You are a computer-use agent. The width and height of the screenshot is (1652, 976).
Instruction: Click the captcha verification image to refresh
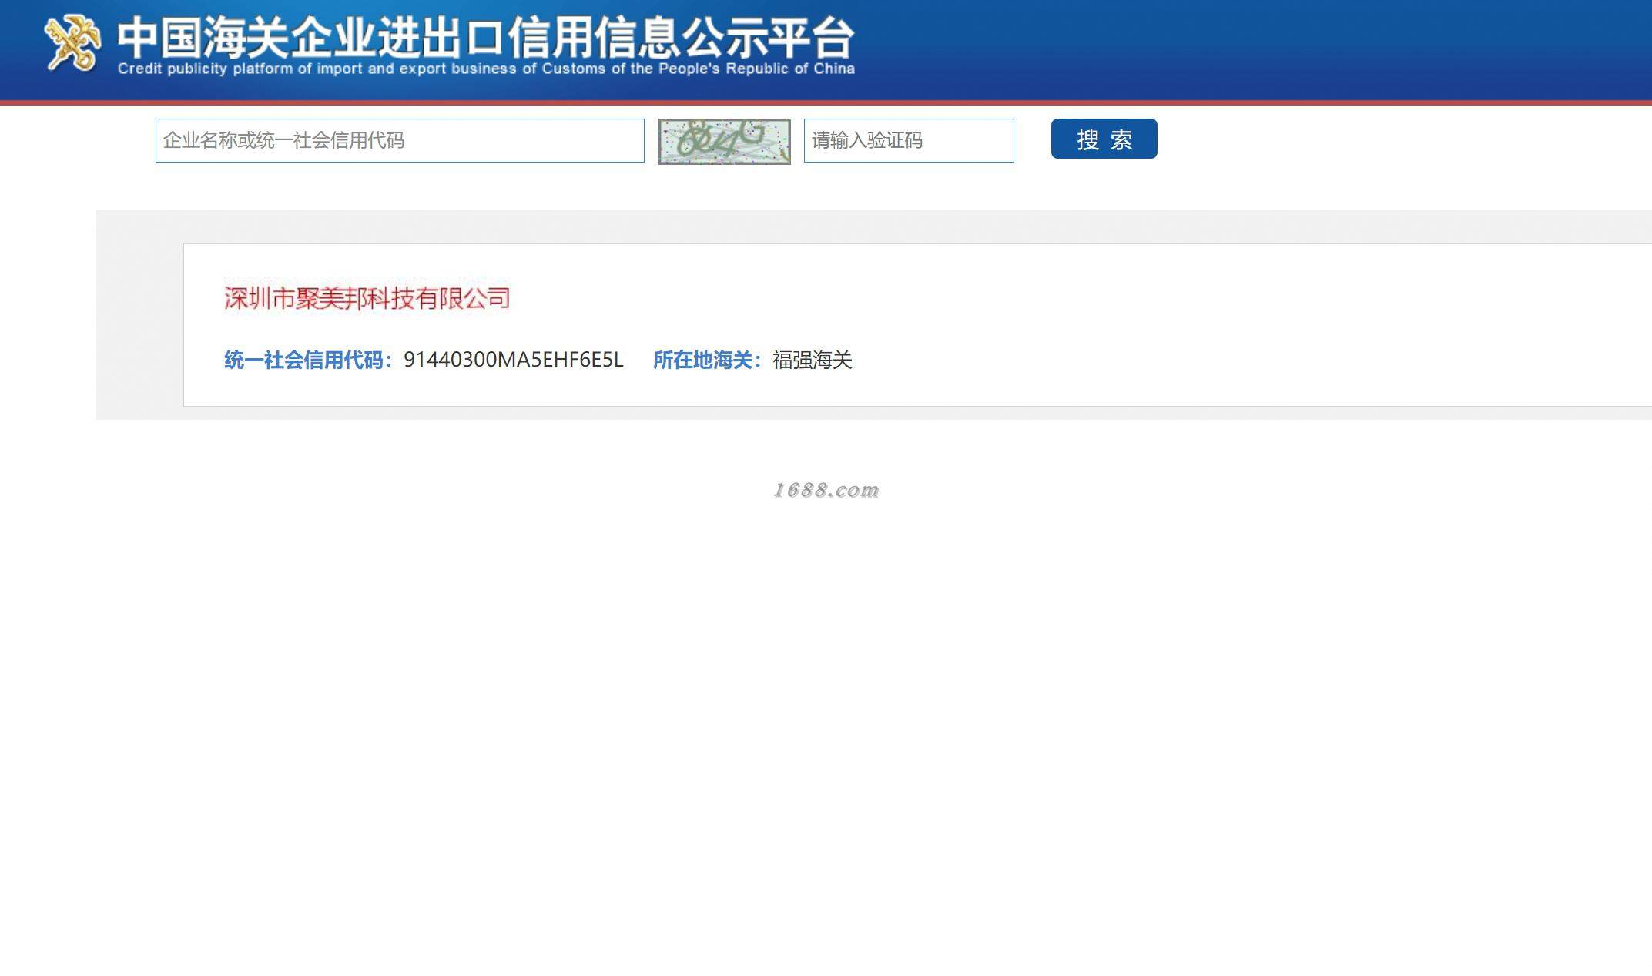click(724, 141)
